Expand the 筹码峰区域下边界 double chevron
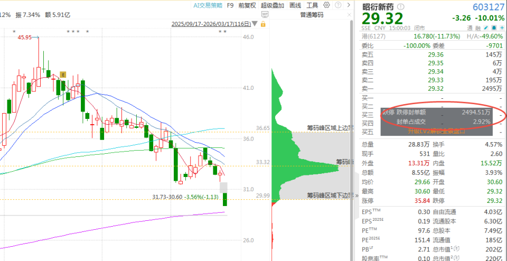This screenshot has height=261, width=507. (x=356, y=195)
